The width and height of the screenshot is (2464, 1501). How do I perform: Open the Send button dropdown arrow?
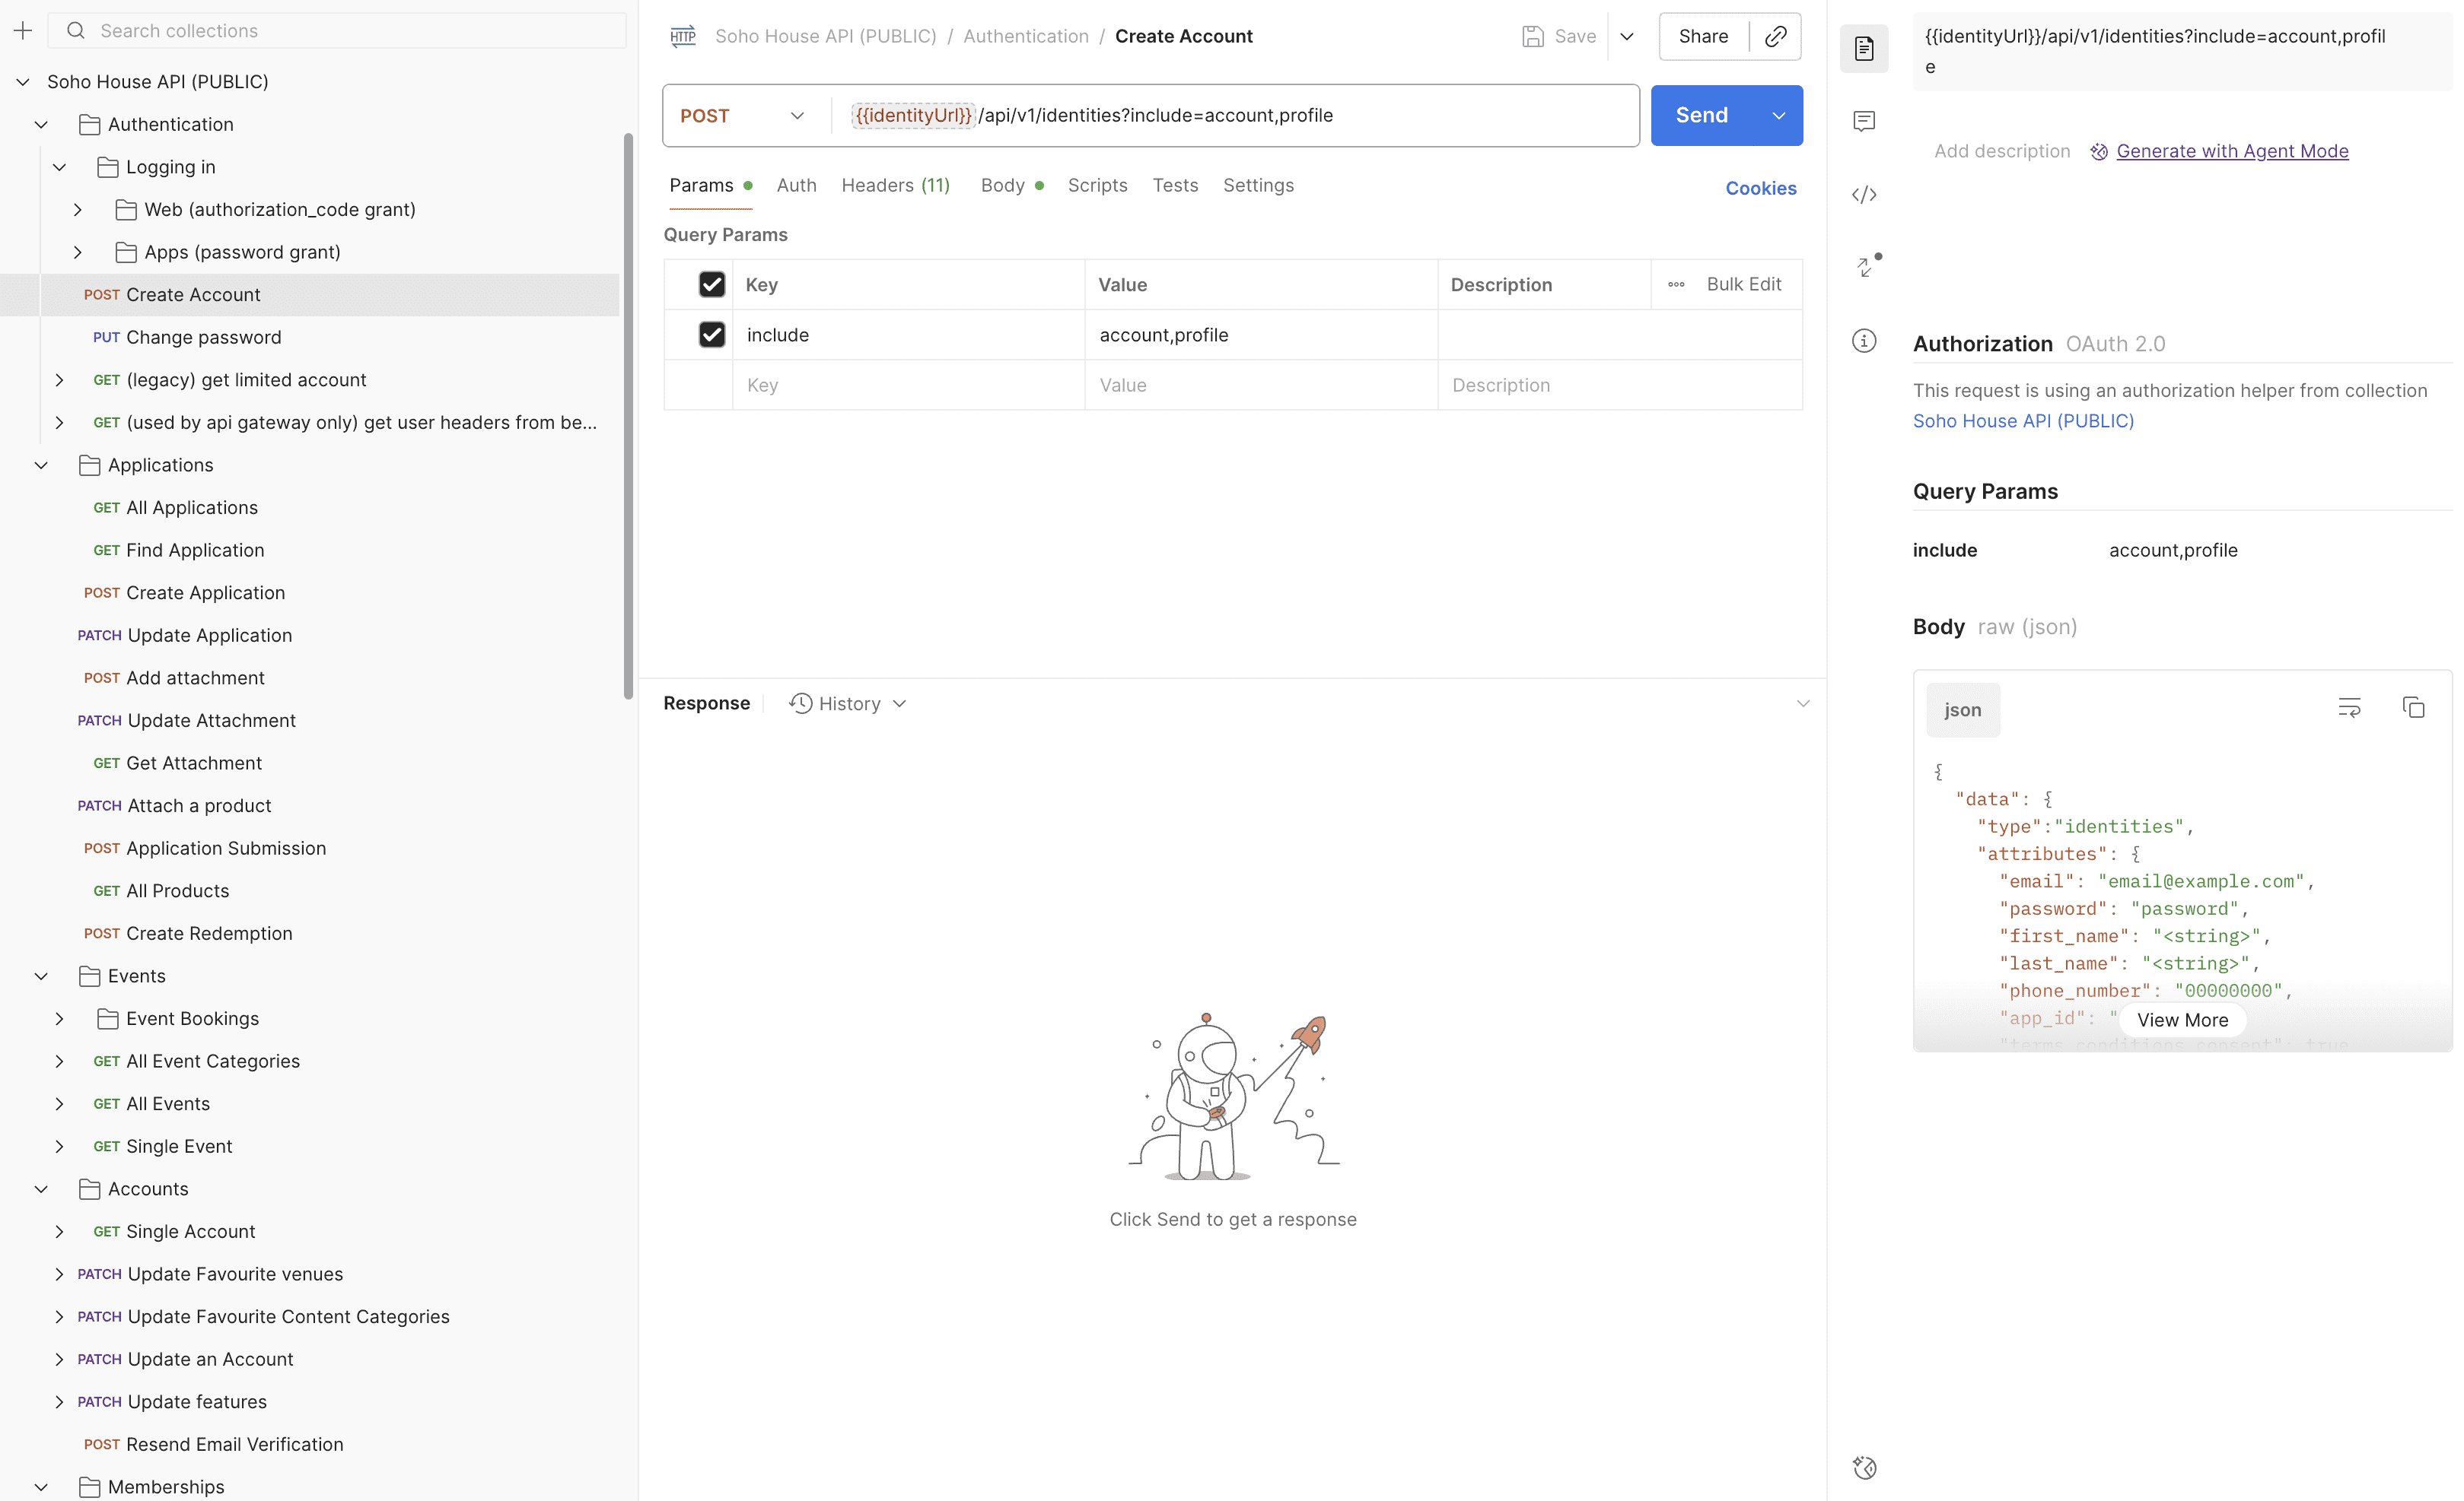(x=1779, y=116)
